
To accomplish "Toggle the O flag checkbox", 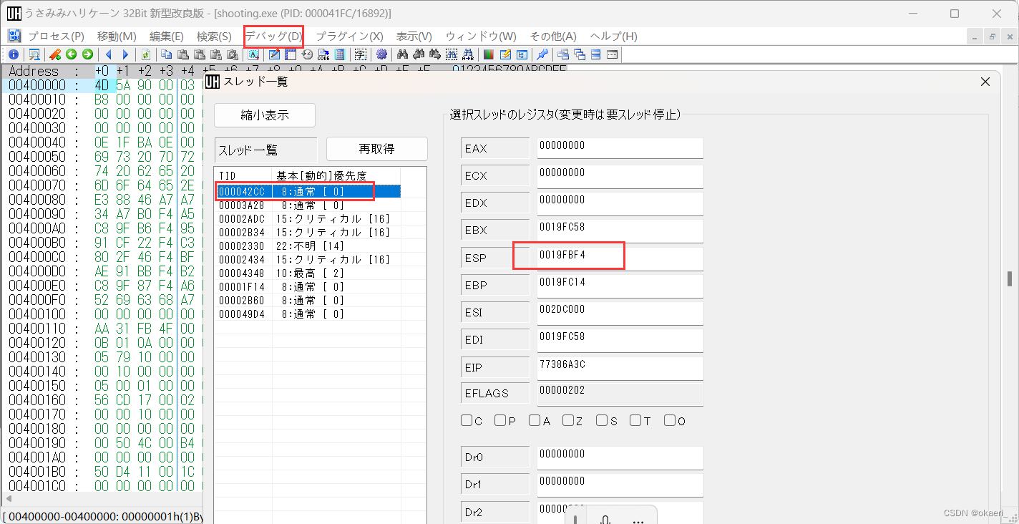I will click(x=670, y=420).
